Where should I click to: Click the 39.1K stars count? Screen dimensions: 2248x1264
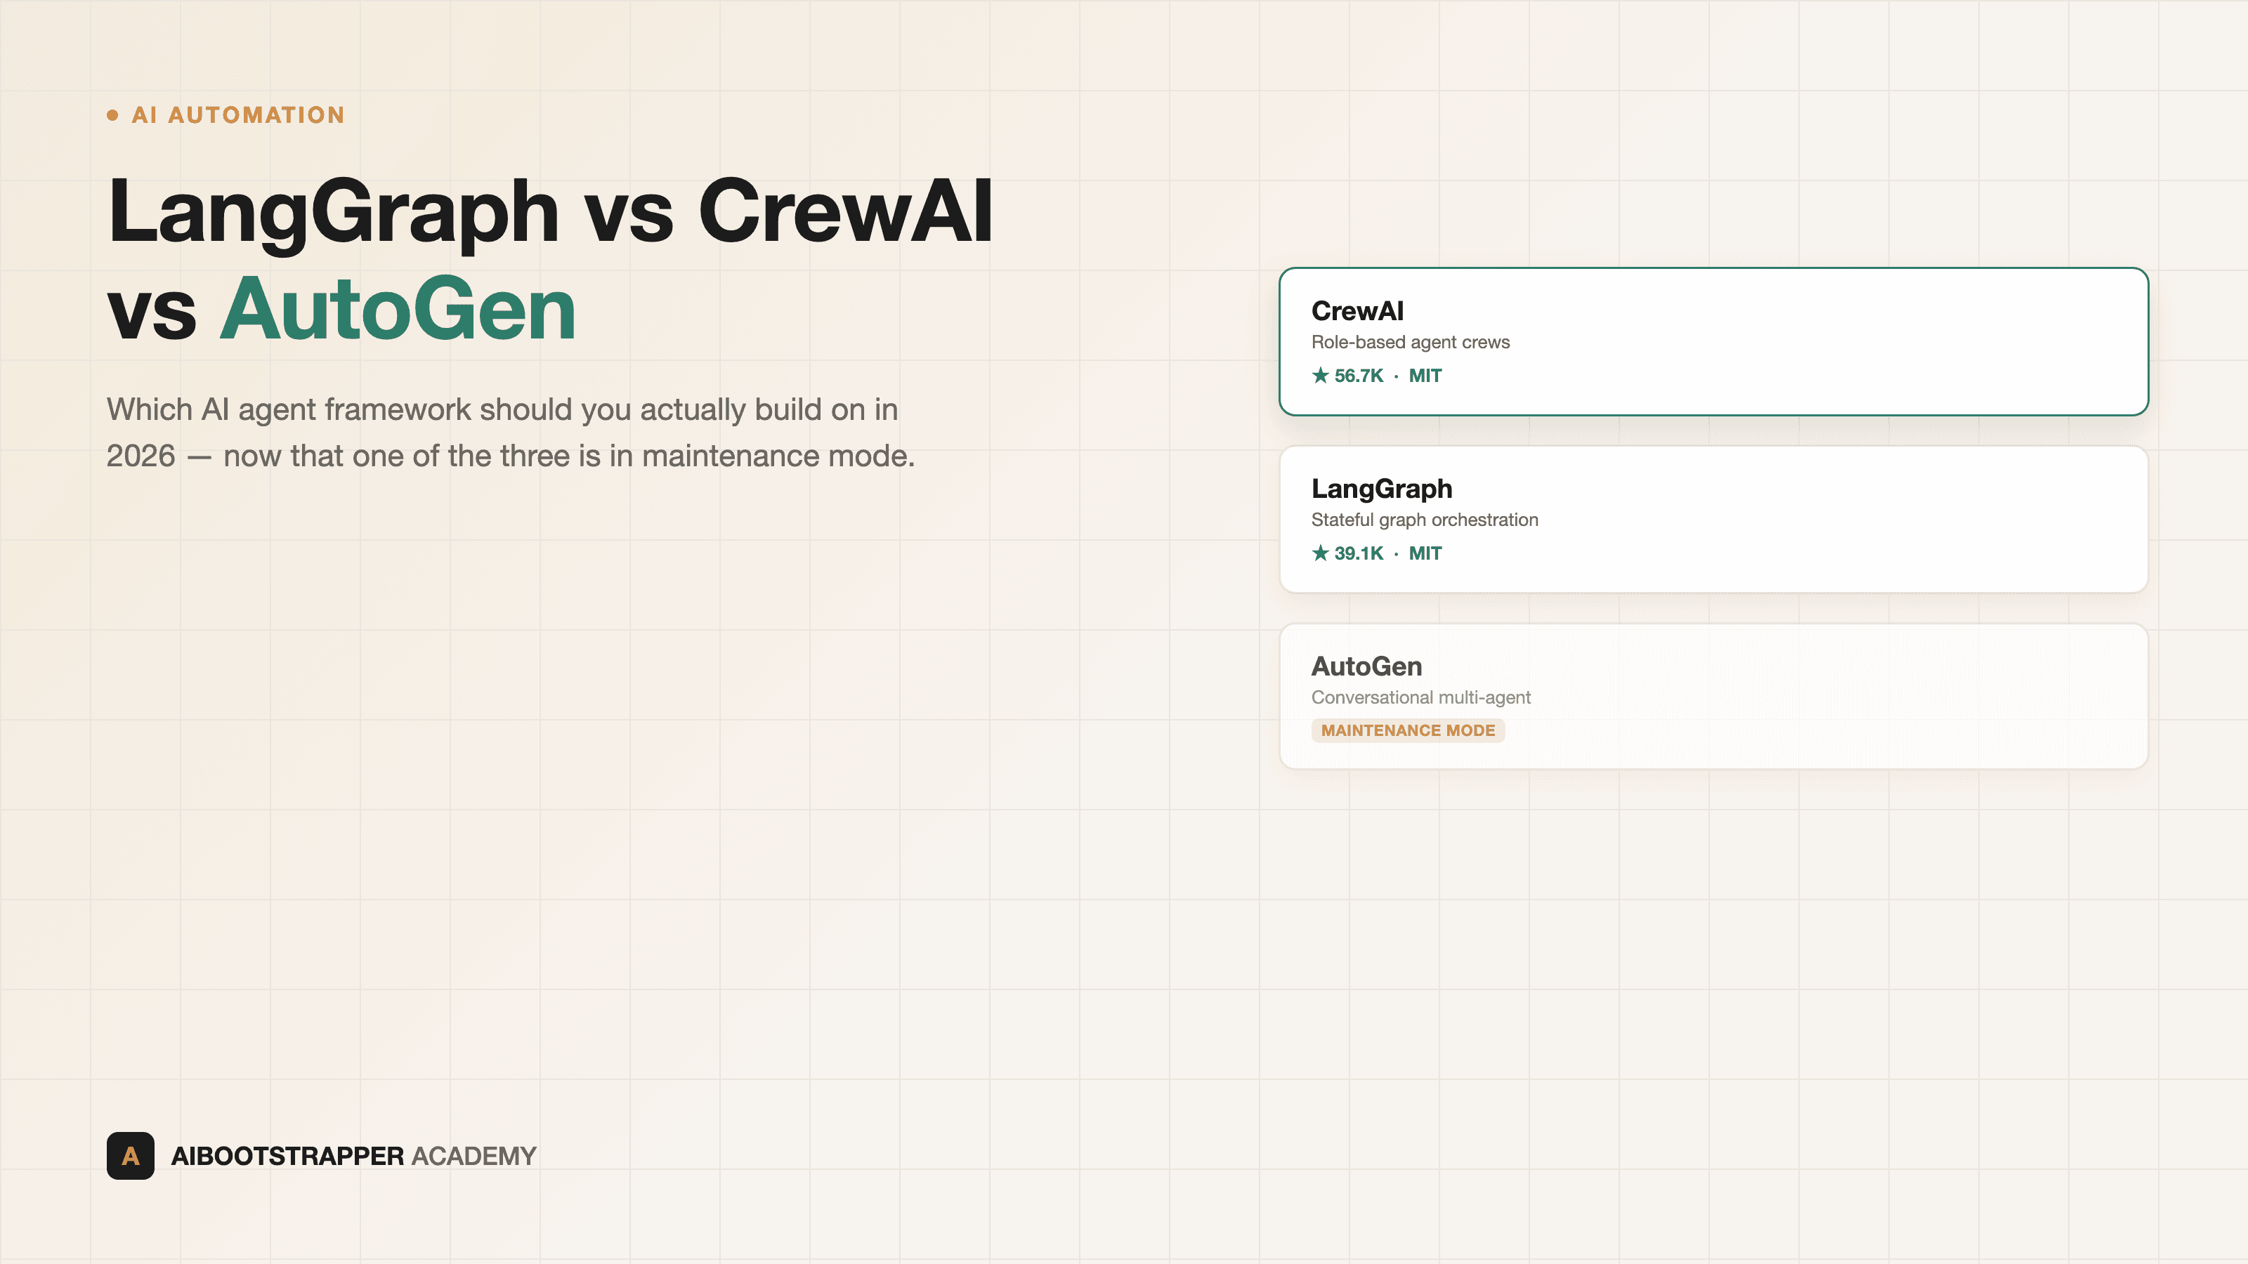1359,553
